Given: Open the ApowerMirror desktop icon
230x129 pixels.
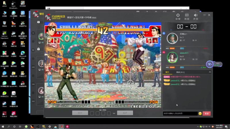Looking at the screenshot, I should [x=14, y=84].
